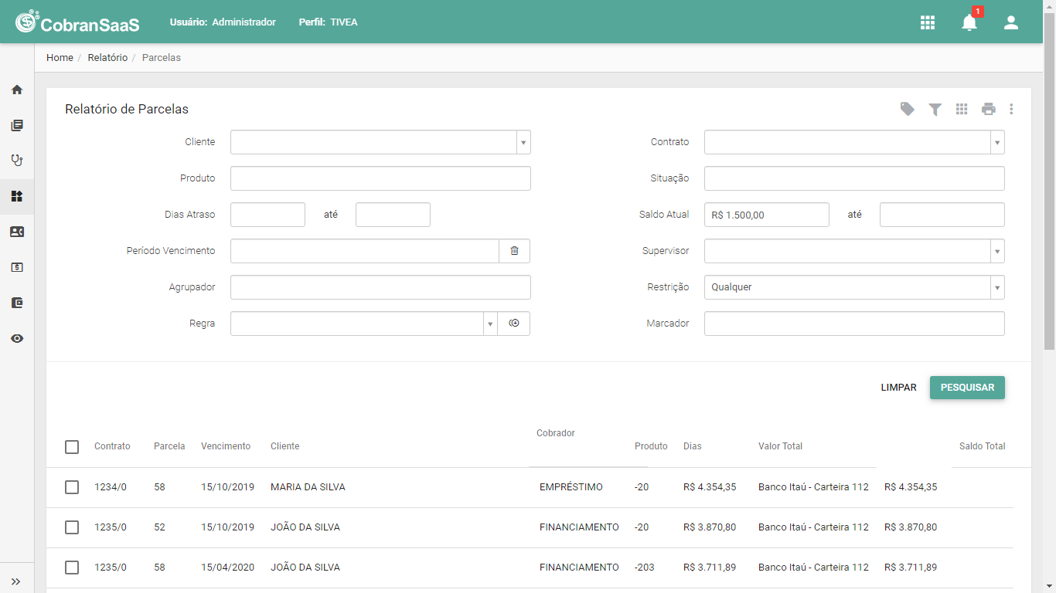Click the -203 days cell
The image size is (1056, 593).
644,568
